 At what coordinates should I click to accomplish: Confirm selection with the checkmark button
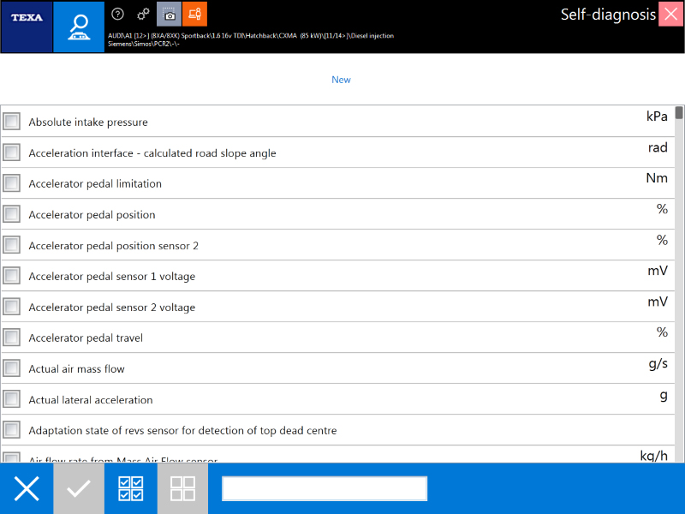click(x=79, y=488)
